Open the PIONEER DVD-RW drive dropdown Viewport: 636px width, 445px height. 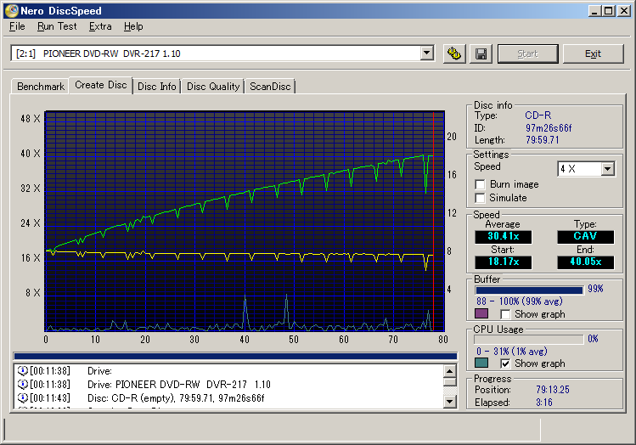coord(426,54)
